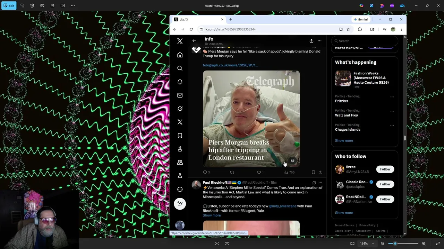Click the Gemini button in Chrome
This screenshot has width=444, height=249.
tap(360, 19)
